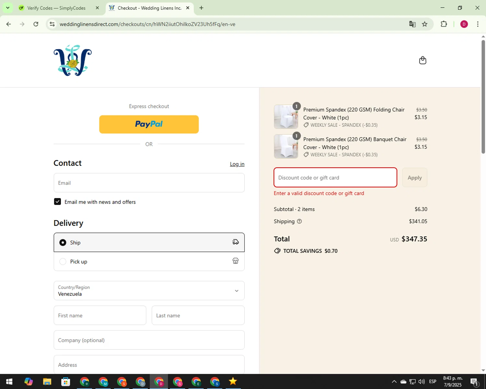
Task: Toggle Email me with news and offers checkbox
Action: click(57, 202)
